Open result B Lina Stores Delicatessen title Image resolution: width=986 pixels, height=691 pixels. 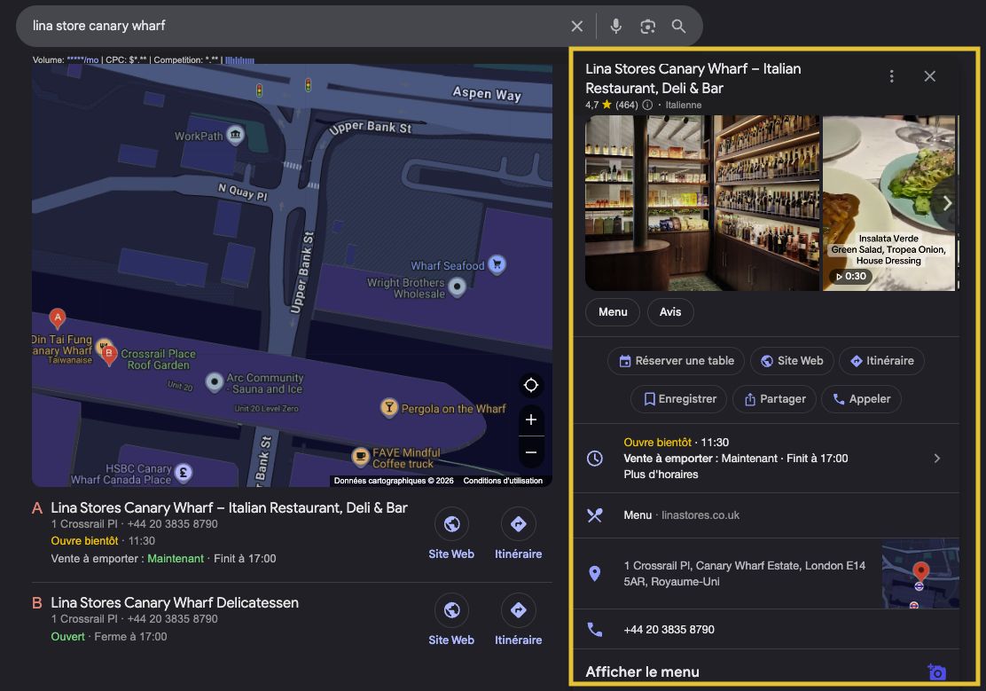coord(175,603)
